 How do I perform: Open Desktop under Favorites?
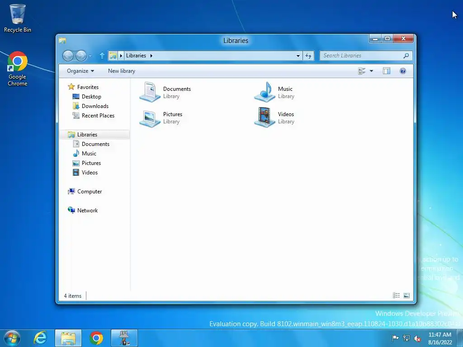pos(91,97)
